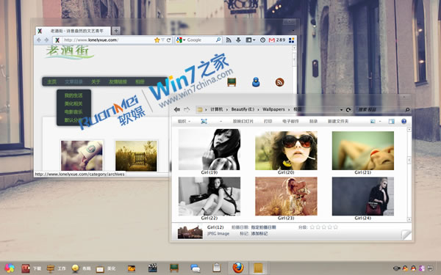The height and width of the screenshot is (275, 441).
Task: Click the blue bird icon on webpage
Action: point(256,82)
